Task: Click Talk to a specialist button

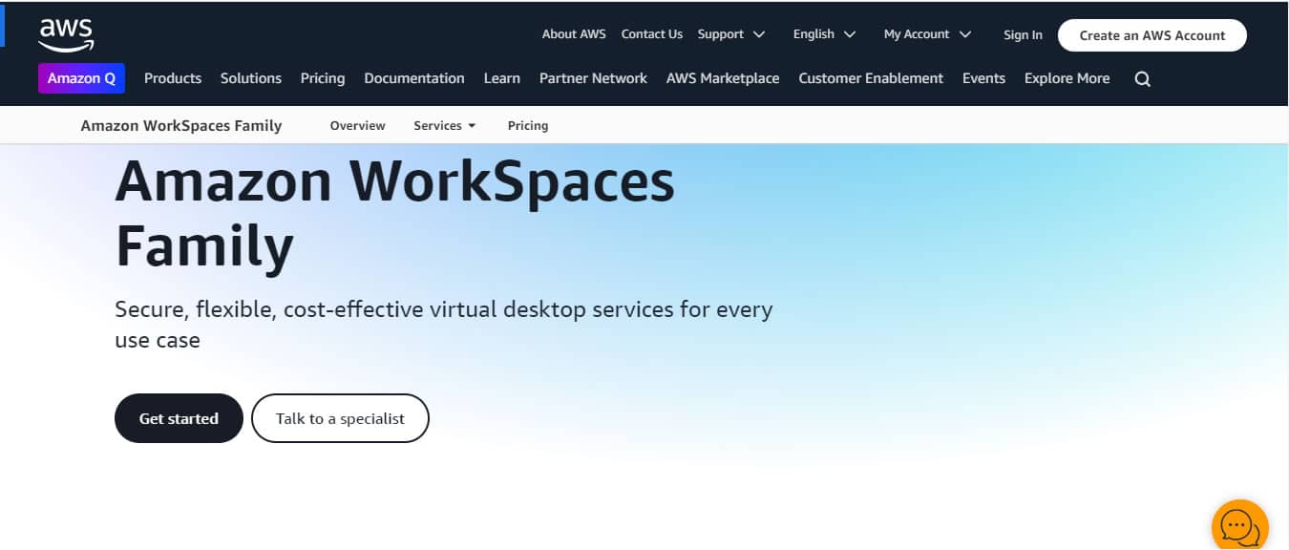Action: pos(340,418)
